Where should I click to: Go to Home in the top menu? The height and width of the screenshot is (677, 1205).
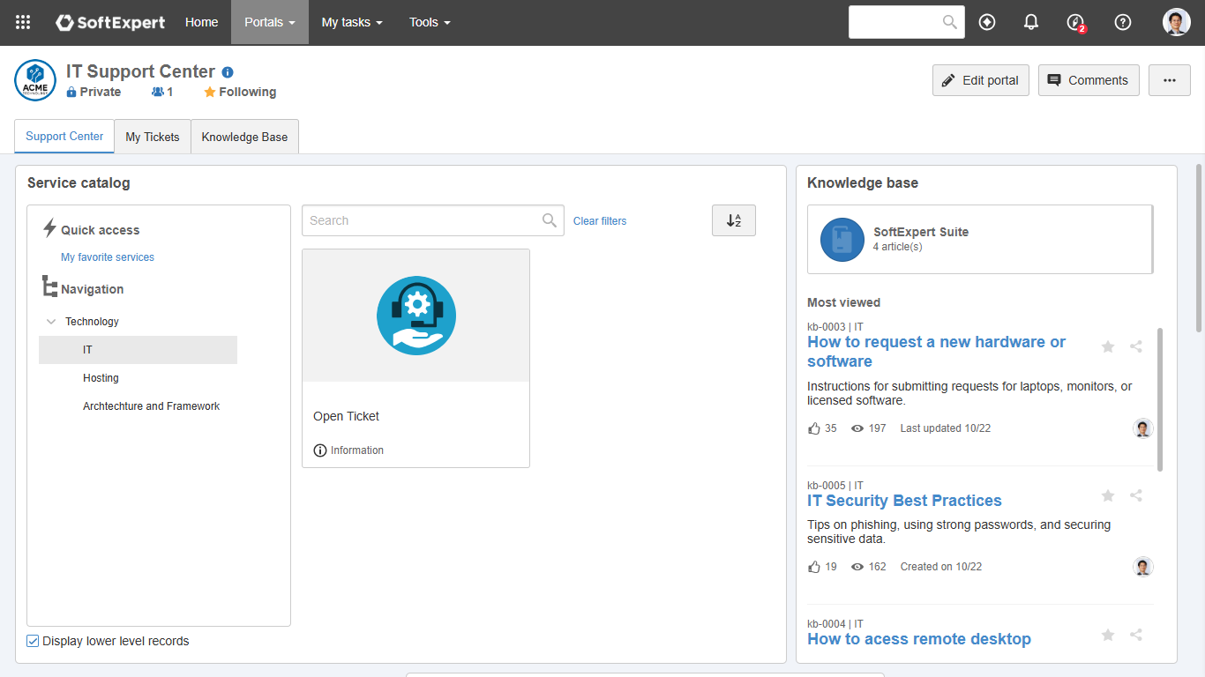(x=202, y=22)
